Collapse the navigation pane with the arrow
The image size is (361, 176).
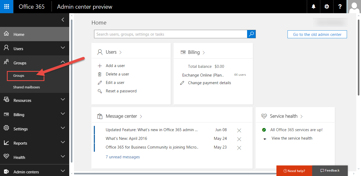tap(63, 20)
